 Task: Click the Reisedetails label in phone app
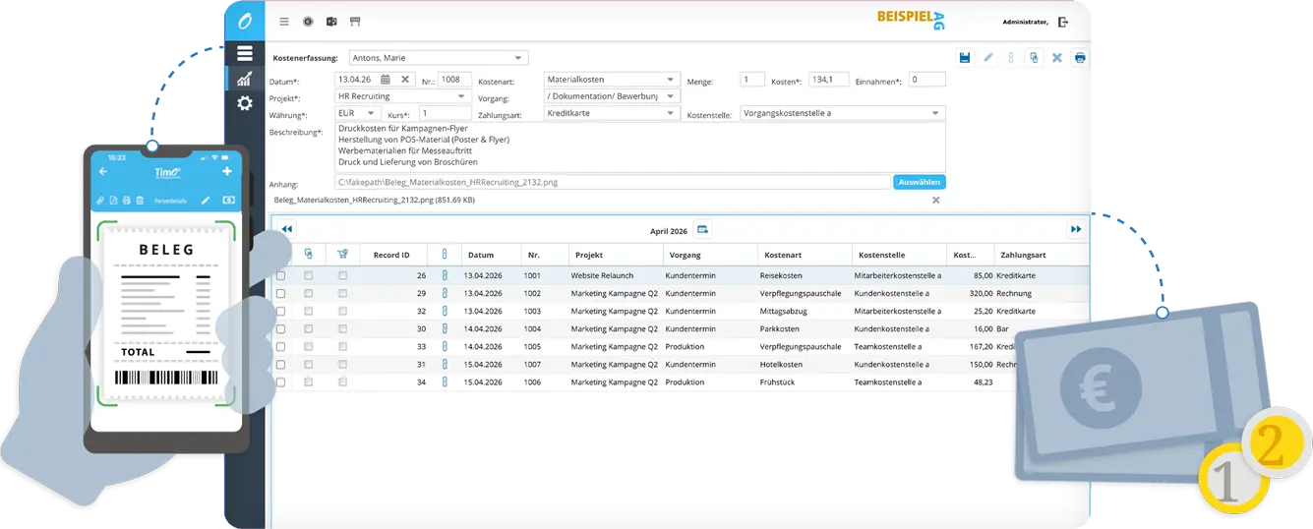point(169,200)
